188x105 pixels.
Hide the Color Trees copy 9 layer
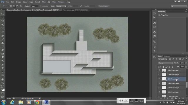(x=159, y=70)
